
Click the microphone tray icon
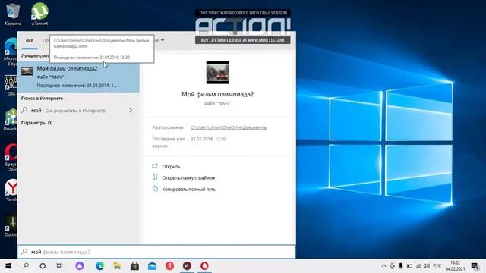(401, 266)
